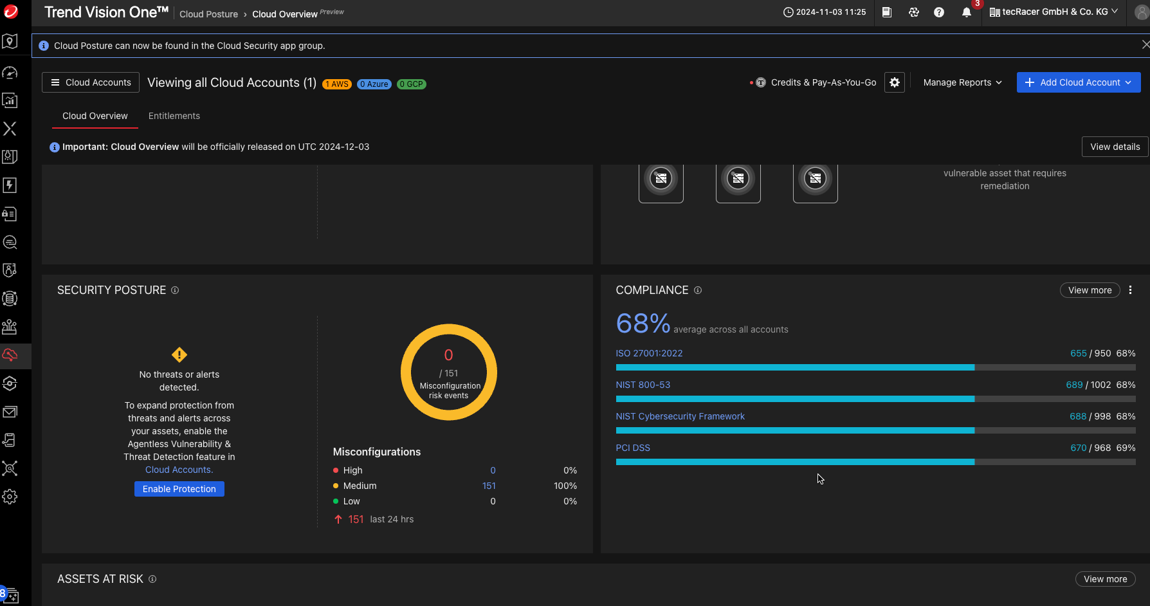Click Medium misconfigurations count 151

(x=489, y=486)
